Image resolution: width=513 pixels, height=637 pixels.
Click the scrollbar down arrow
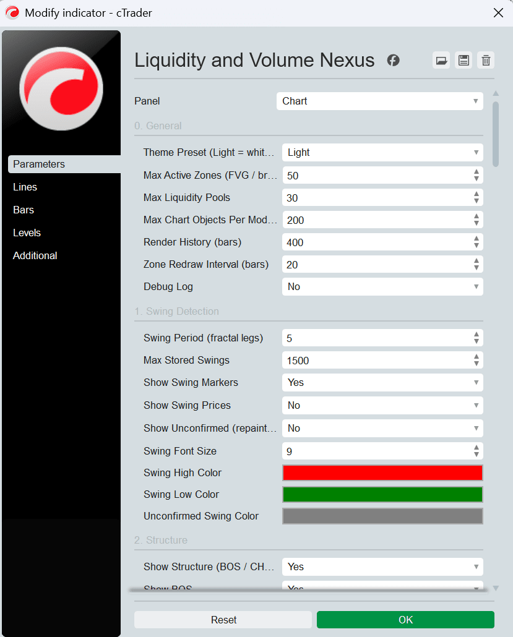click(x=496, y=588)
